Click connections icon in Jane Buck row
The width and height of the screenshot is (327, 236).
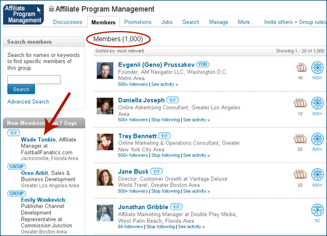tap(317, 174)
